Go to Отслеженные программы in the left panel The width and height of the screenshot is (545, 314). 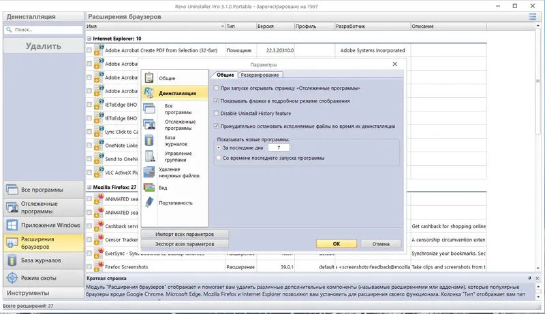(44, 207)
